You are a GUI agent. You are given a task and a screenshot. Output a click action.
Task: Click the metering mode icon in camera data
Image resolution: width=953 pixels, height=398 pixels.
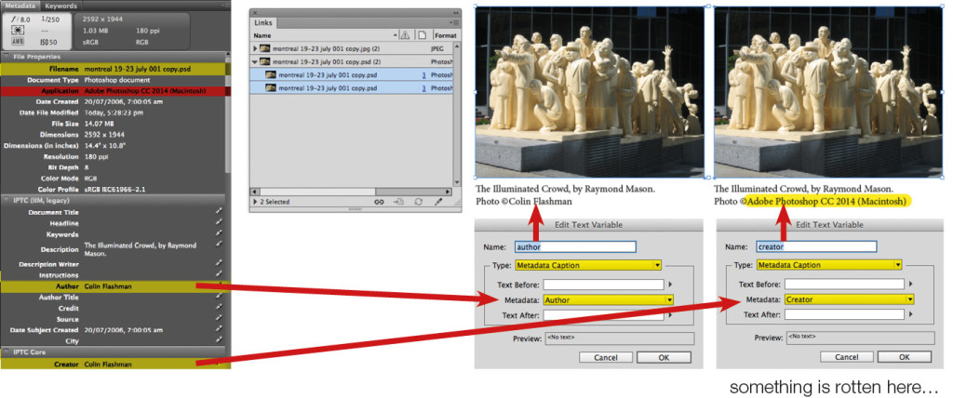tap(19, 30)
